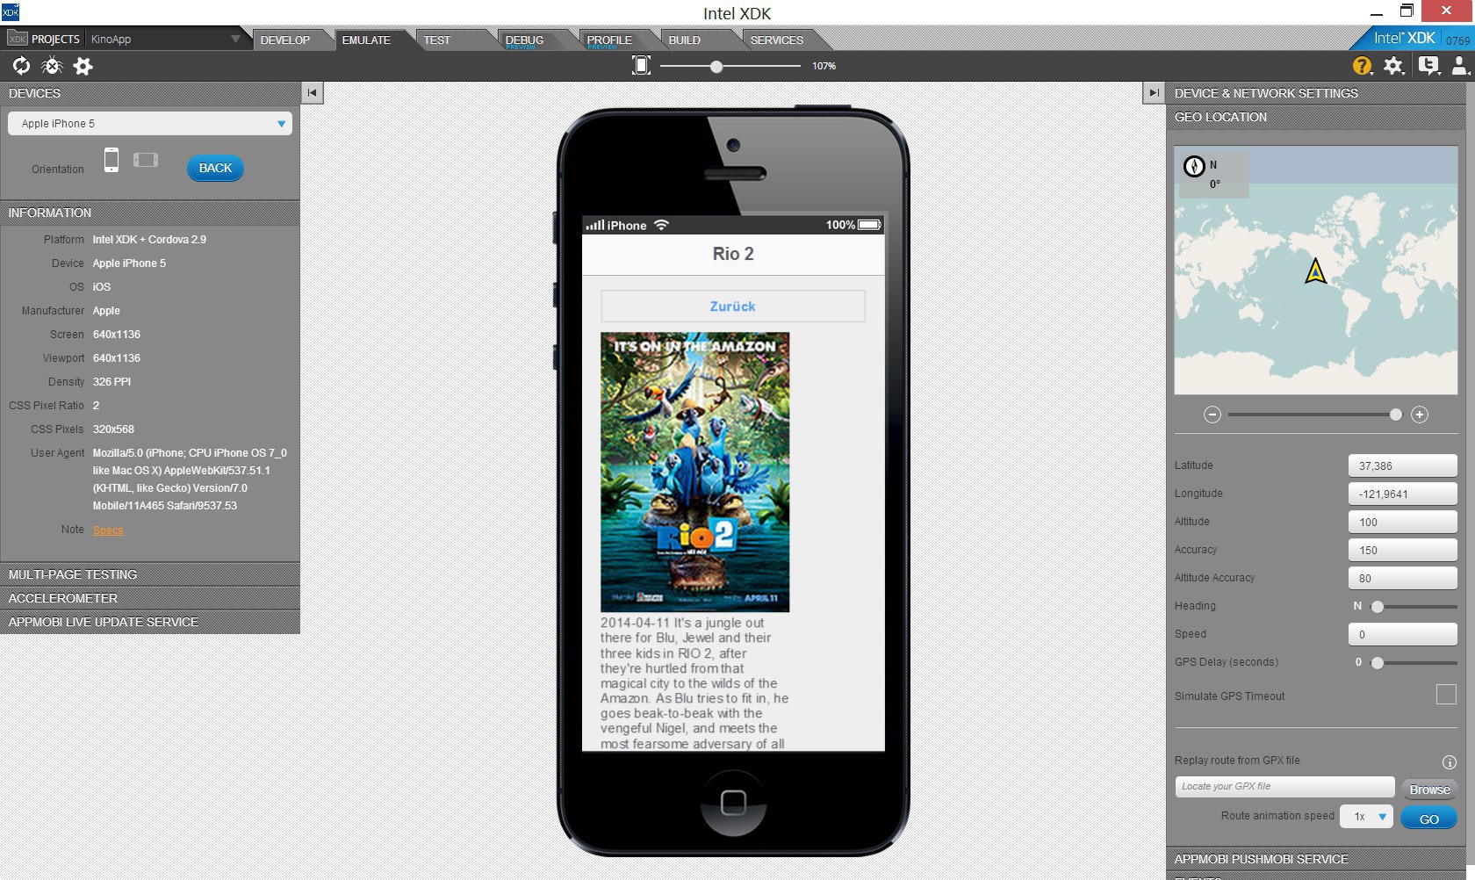The height and width of the screenshot is (880, 1475).
Task: Switch to the Profile tab
Action: (x=609, y=40)
